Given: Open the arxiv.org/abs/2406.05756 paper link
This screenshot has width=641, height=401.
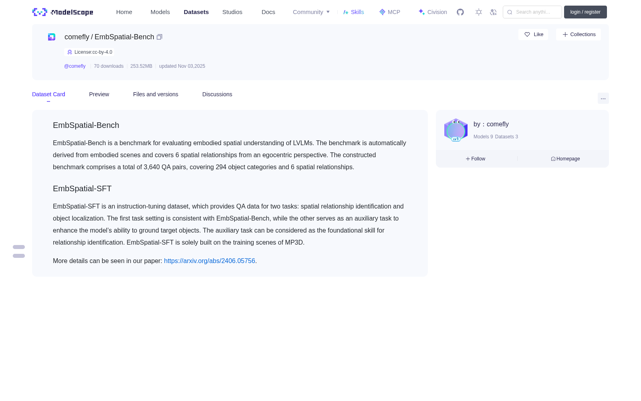Looking at the screenshot, I should [210, 261].
